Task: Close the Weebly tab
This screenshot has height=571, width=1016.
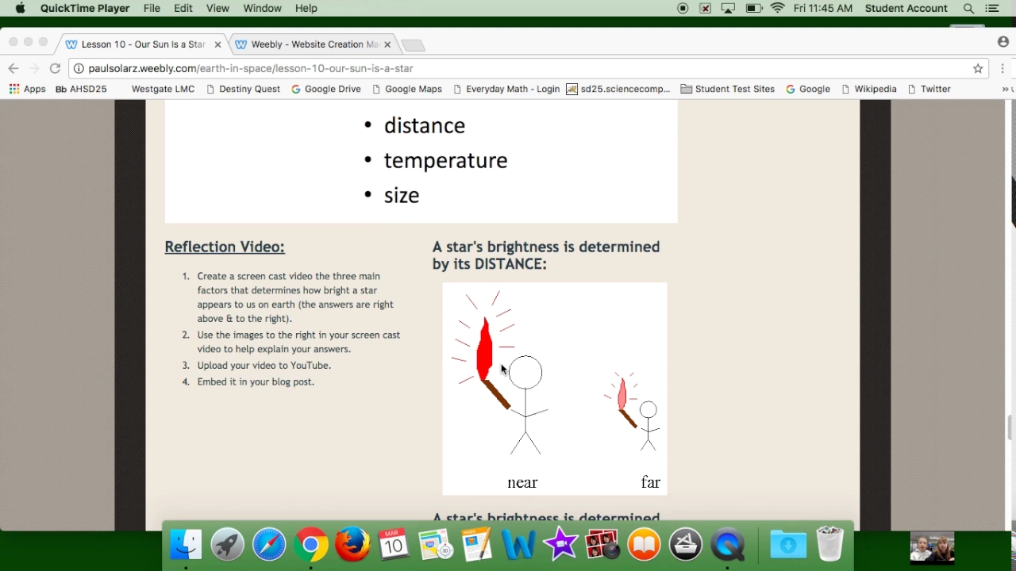Action: coord(387,44)
